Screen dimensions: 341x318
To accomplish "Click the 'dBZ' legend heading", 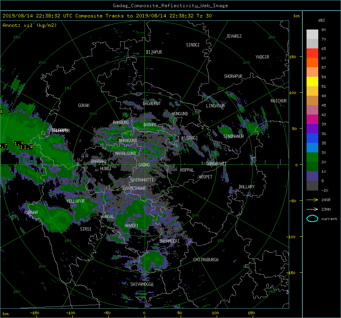I will tap(321, 20).
